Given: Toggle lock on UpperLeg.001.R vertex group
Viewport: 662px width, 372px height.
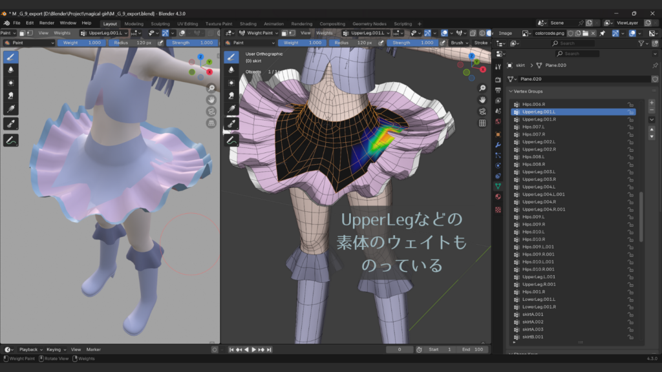Looking at the screenshot, I should 630,119.
